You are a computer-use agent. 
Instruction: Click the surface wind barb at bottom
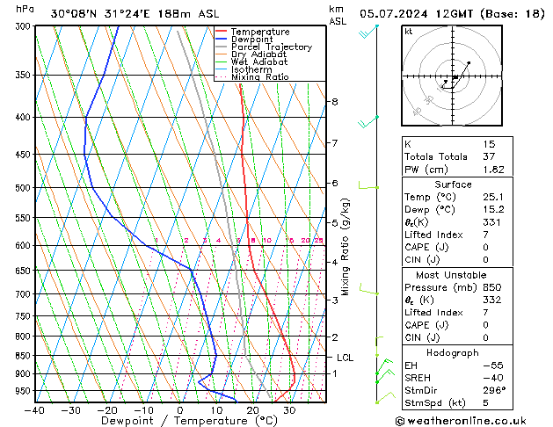click(386, 398)
